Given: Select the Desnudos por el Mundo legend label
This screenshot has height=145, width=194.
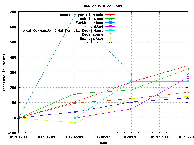Looking at the screenshot, I should pos(81,15).
